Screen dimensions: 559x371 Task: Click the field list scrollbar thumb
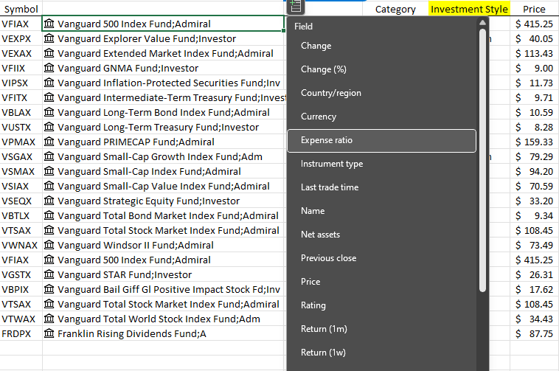click(x=483, y=160)
